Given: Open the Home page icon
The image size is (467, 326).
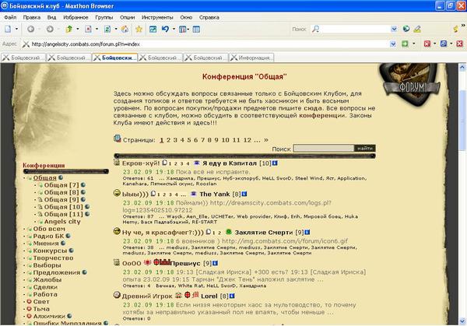Looking at the screenshot, I should pos(125,29).
